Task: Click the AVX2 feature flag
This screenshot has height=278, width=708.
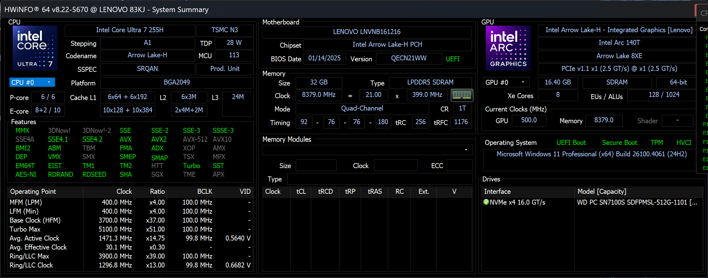Action: point(159,139)
